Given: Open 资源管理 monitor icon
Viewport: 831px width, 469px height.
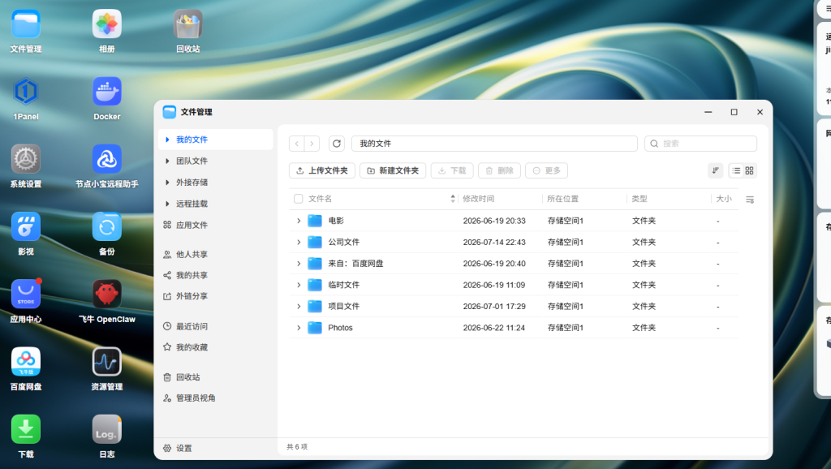Looking at the screenshot, I should [106, 362].
